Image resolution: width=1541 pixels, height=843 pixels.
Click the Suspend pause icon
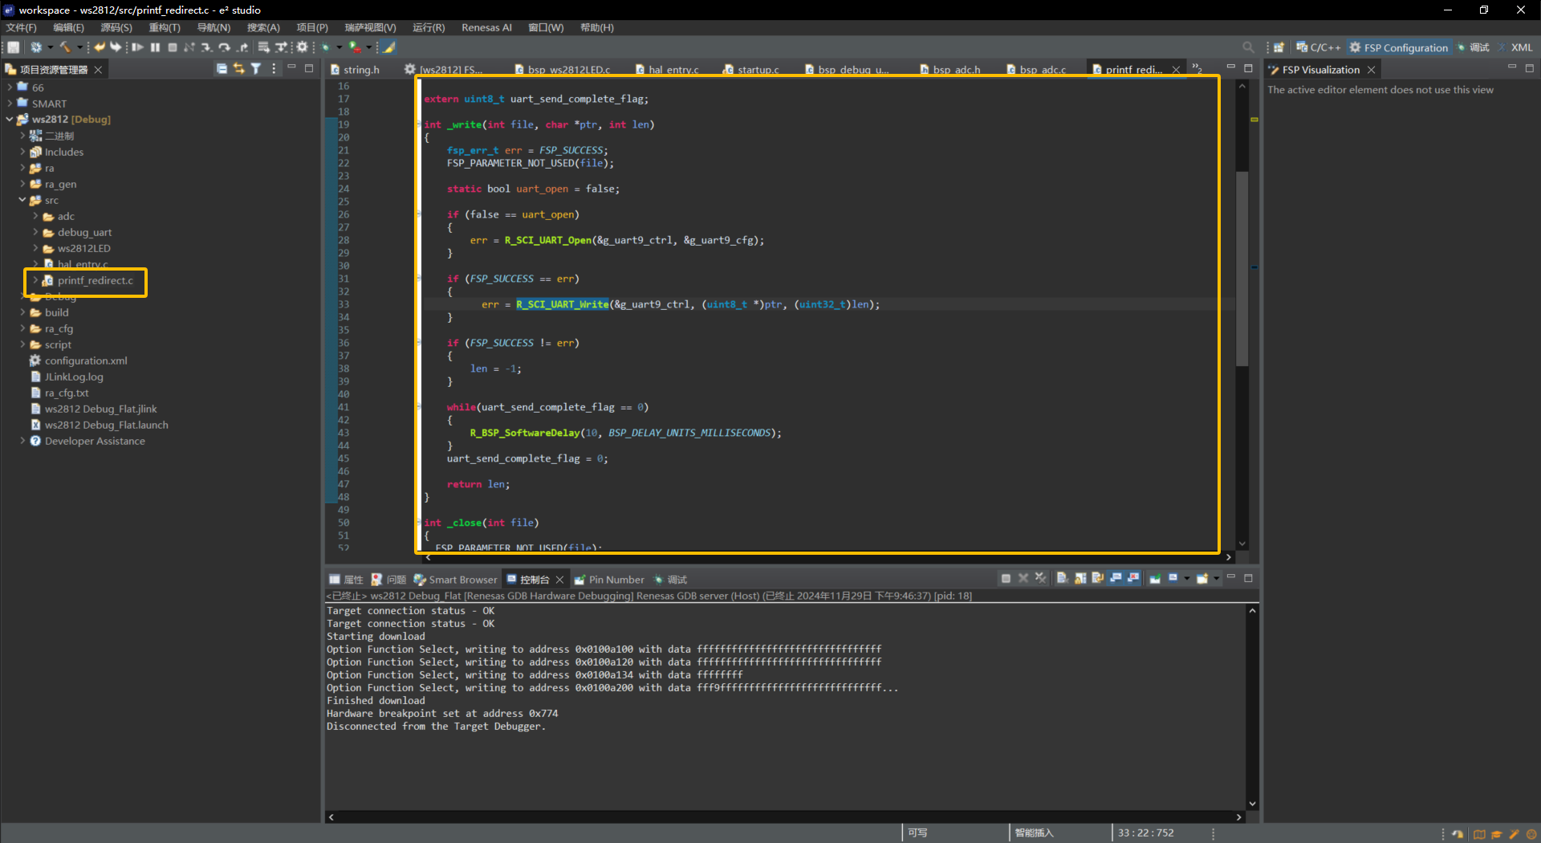[155, 47]
